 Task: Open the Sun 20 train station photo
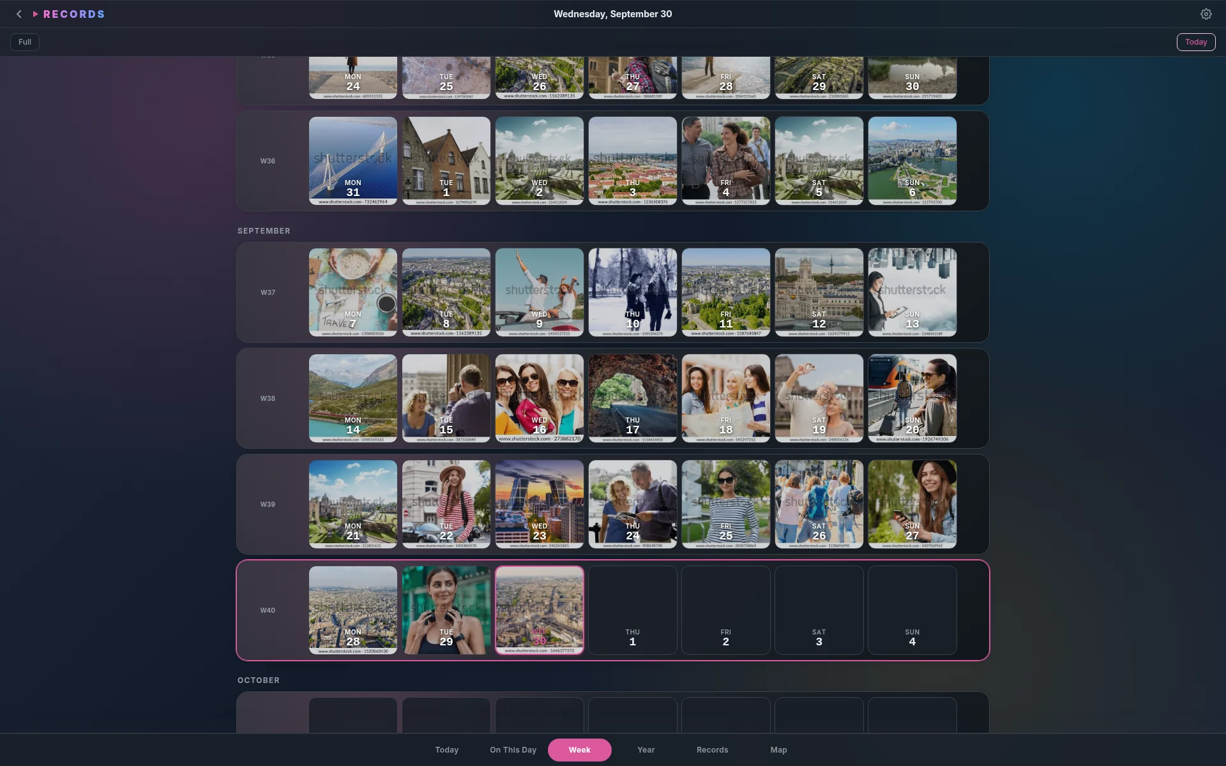pyautogui.click(x=912, y=398)
